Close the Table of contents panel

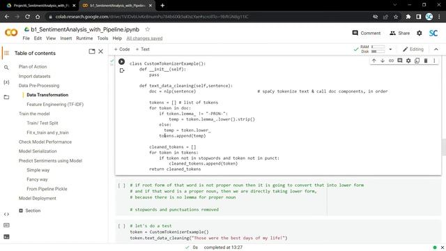(x=100, y=52)
